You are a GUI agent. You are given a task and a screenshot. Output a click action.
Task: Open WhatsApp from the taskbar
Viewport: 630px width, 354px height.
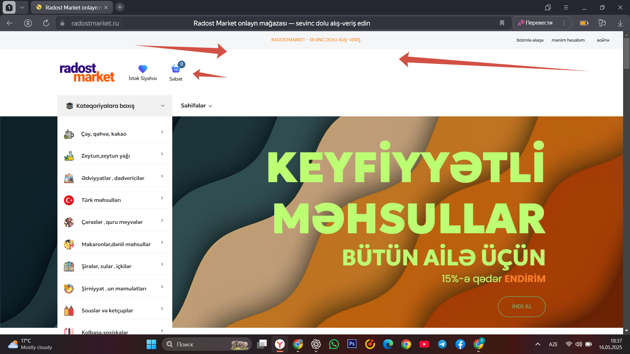[334, 344]
